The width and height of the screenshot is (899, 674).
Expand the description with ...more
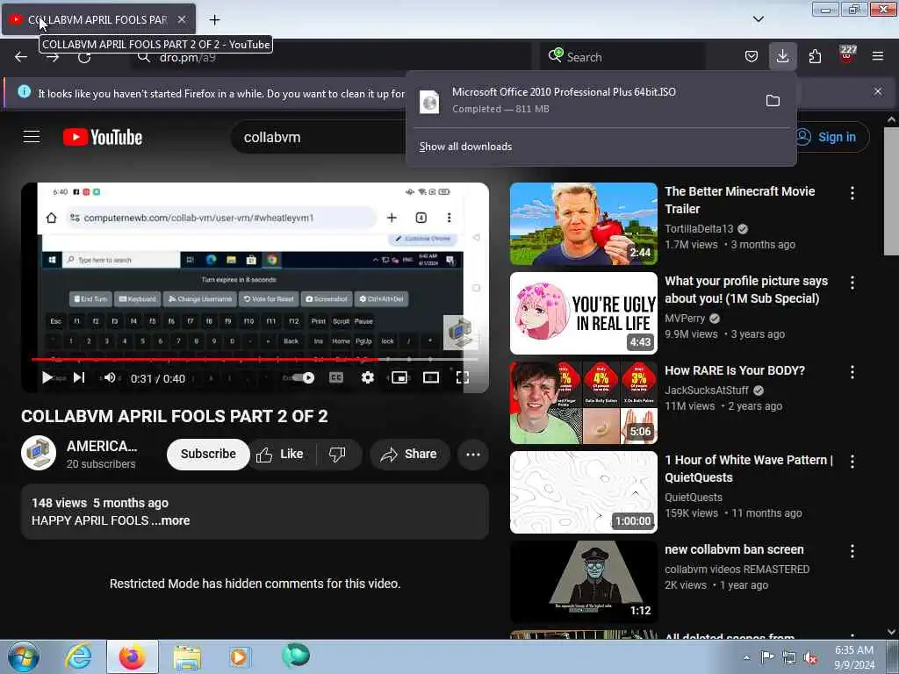tap(171, 521)
